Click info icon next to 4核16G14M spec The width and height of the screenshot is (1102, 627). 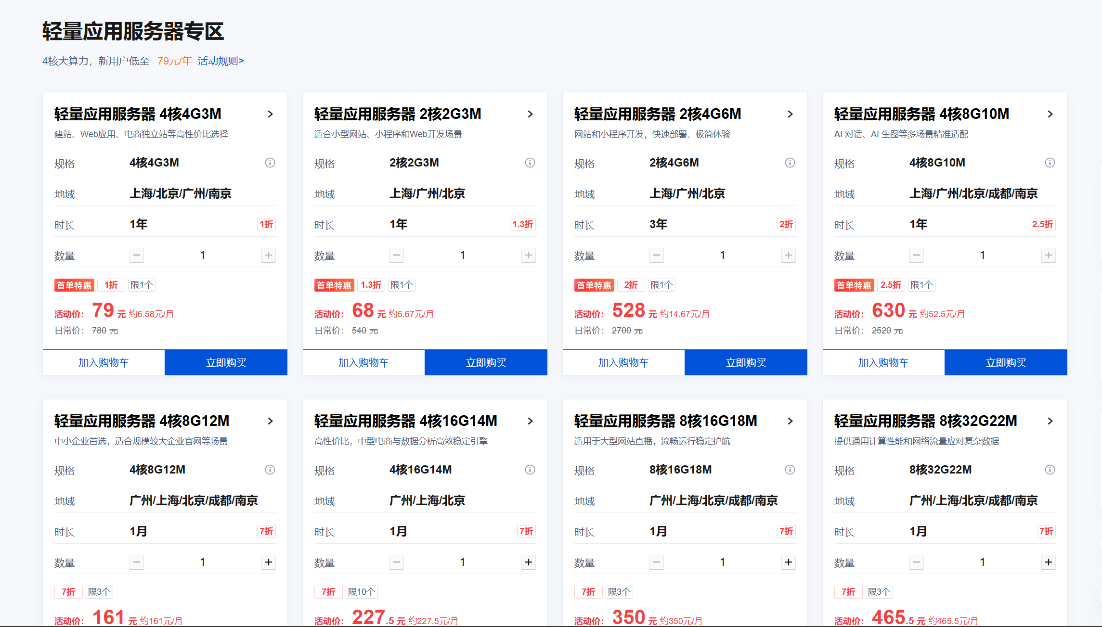[530, 470]
